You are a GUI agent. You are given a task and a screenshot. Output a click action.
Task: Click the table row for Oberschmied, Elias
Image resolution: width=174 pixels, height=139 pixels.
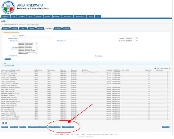(x=85, y=119)
